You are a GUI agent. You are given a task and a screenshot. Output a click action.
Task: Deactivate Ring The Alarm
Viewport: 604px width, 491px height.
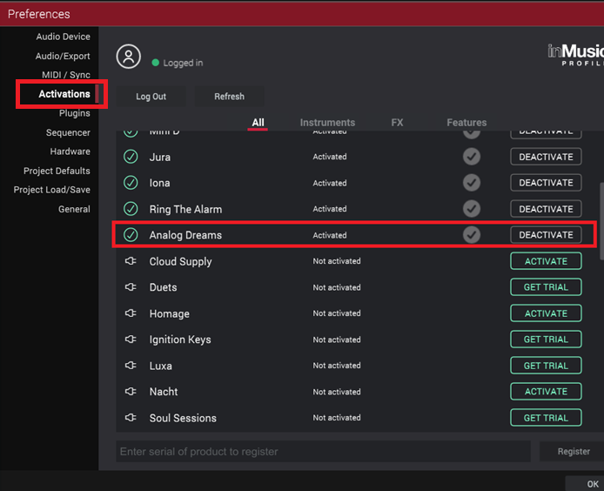[x=546, y=209]
